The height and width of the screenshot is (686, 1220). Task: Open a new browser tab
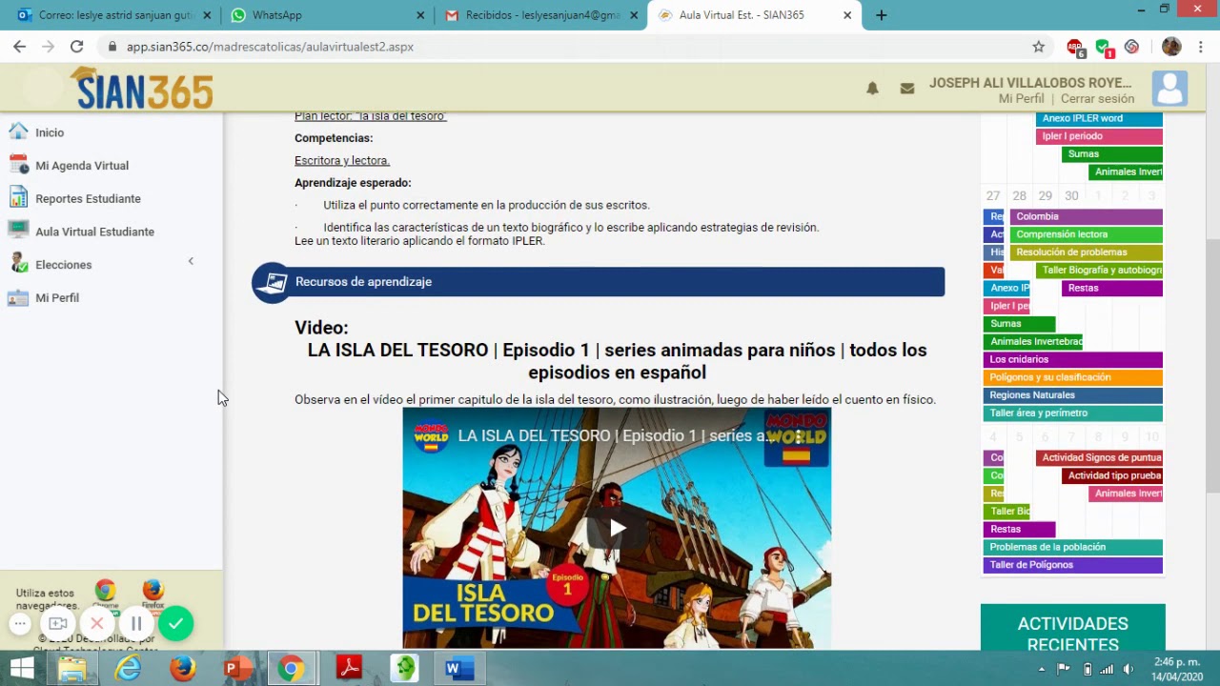tap(881, 15)
